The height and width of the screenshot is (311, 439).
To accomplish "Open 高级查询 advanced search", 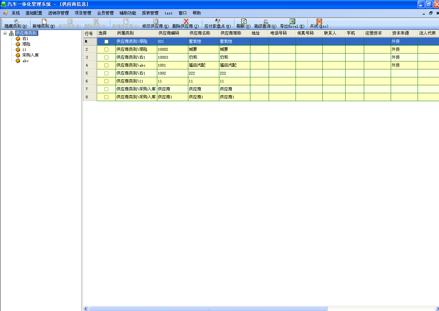I will coord(265,24).
